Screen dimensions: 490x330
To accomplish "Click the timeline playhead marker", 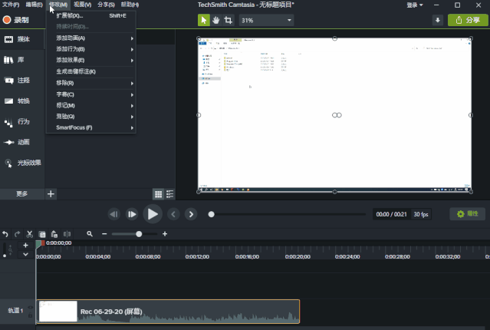I will coord(40,244).
